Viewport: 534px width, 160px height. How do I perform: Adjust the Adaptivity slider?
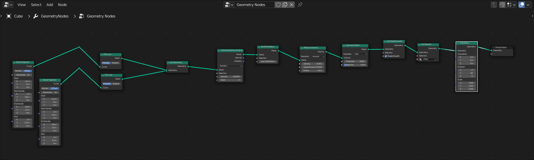pyautogui.click(x=355, y=65)
